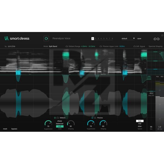This screenshot has height=164, width=164.
Task: Listen to Sibilants with the headphone icon
Action: click(x=58, y=118)
